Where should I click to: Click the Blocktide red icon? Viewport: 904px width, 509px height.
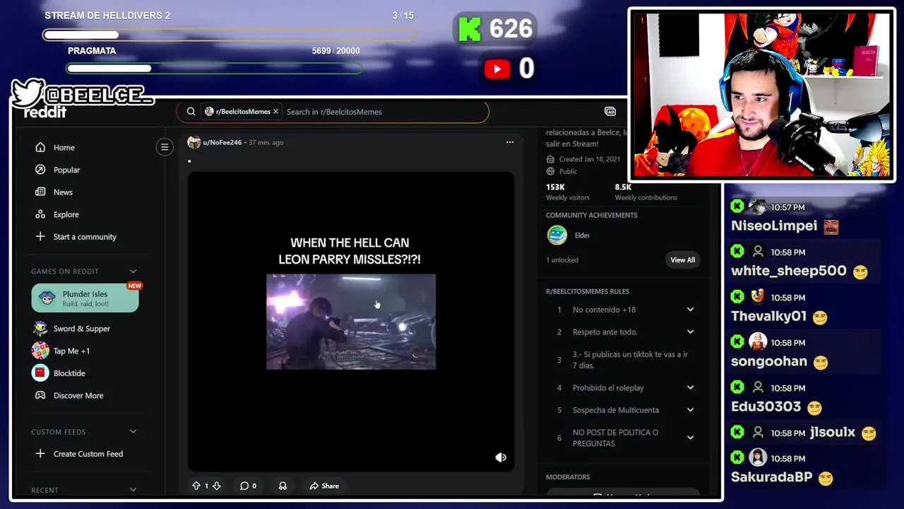[40, 373]
